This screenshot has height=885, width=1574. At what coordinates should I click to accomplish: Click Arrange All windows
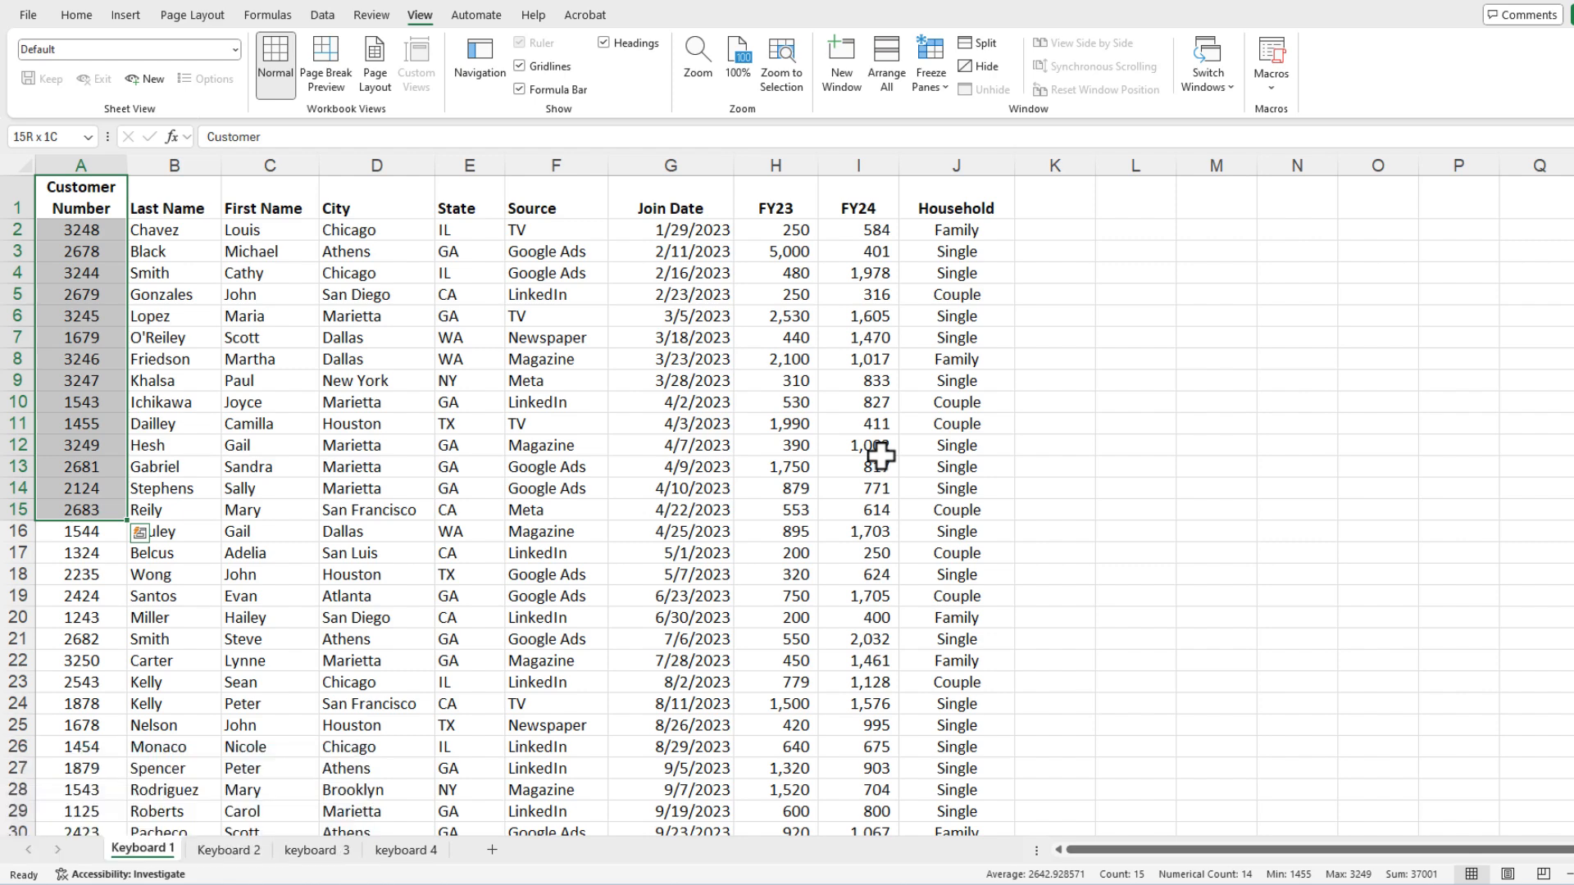886,64
